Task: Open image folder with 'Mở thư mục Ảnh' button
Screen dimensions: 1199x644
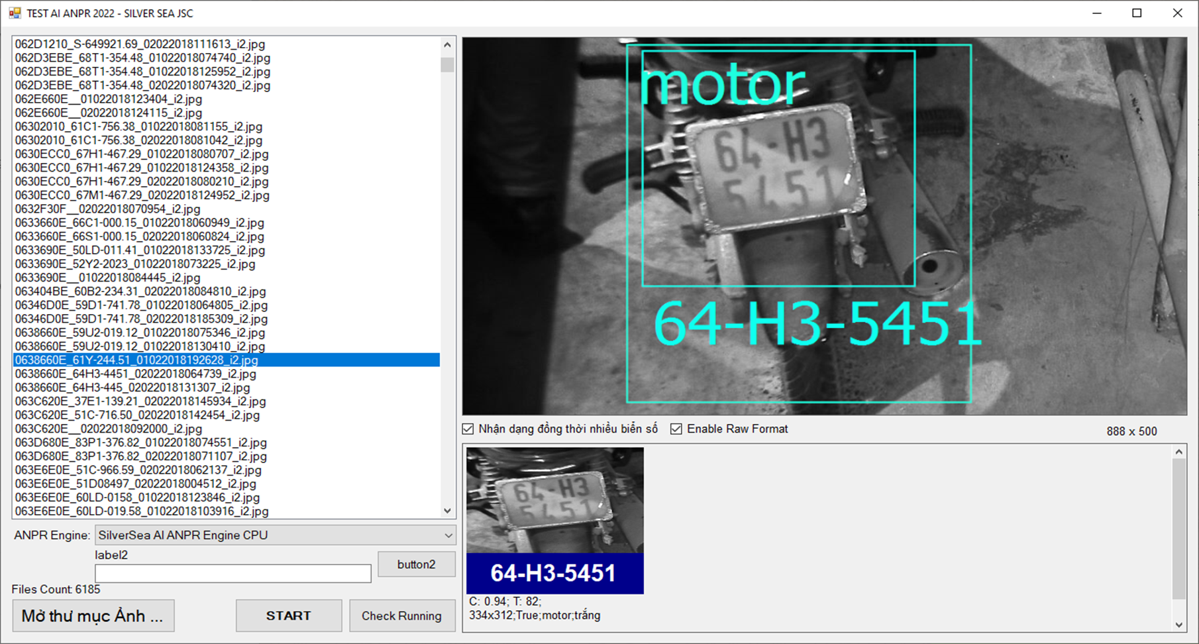Action: tap(93, 616)
